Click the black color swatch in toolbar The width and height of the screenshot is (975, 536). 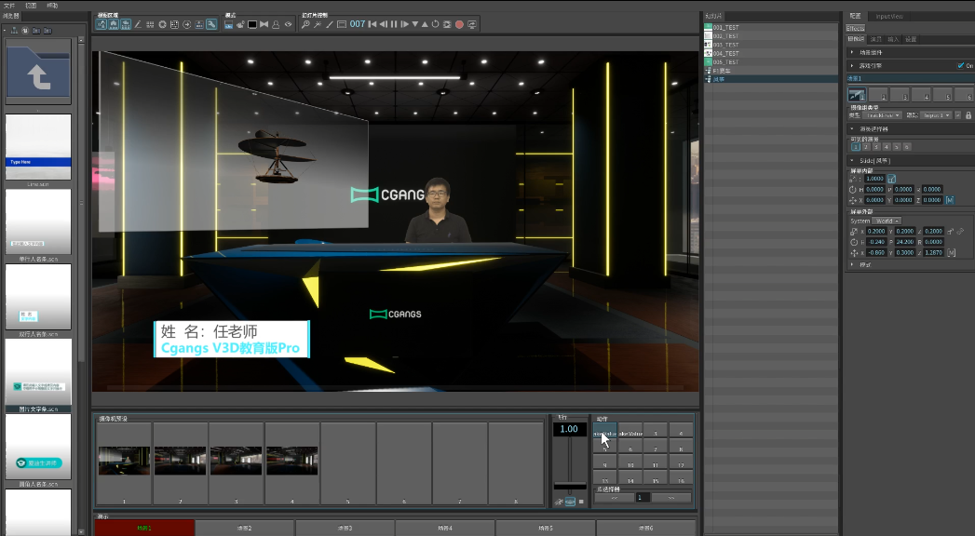[251, 24]
